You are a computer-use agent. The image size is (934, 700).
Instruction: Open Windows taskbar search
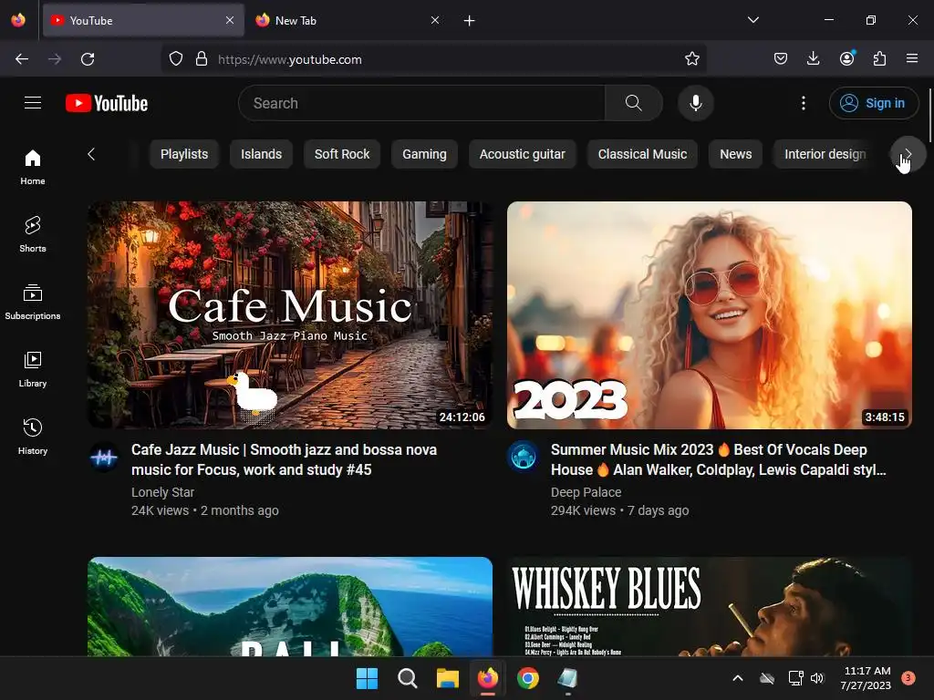click(408, 678)
